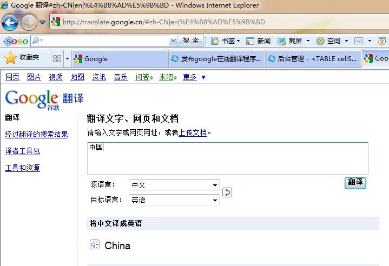The width and height of the screenshot is (389, 266).
Task: Click the 将中文译成英语 result heading
Action: point(116,223)
